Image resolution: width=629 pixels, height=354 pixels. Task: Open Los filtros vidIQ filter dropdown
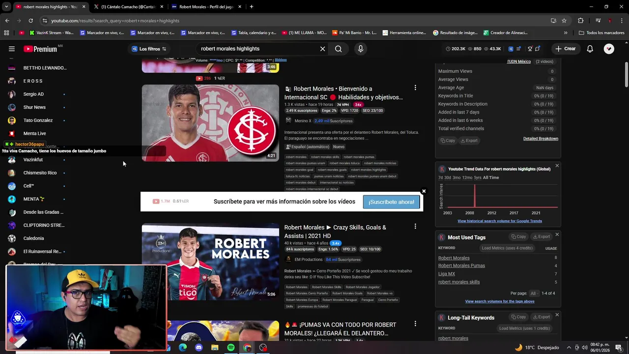(149, 49)
